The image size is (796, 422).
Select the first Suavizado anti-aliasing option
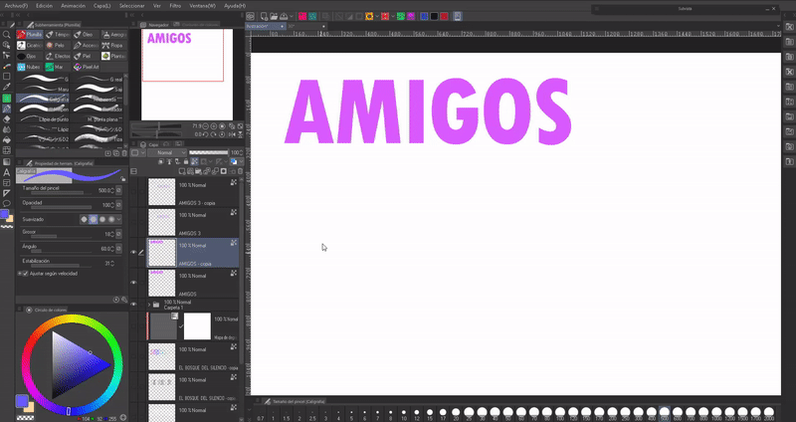[x=85, y=219]
